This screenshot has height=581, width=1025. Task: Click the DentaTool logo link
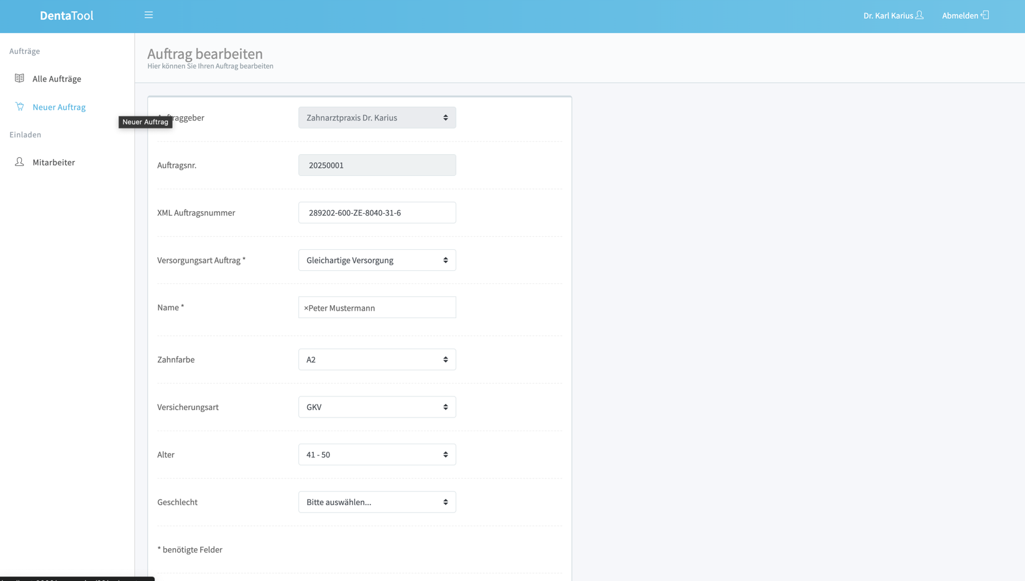click(x=67, y=16)
